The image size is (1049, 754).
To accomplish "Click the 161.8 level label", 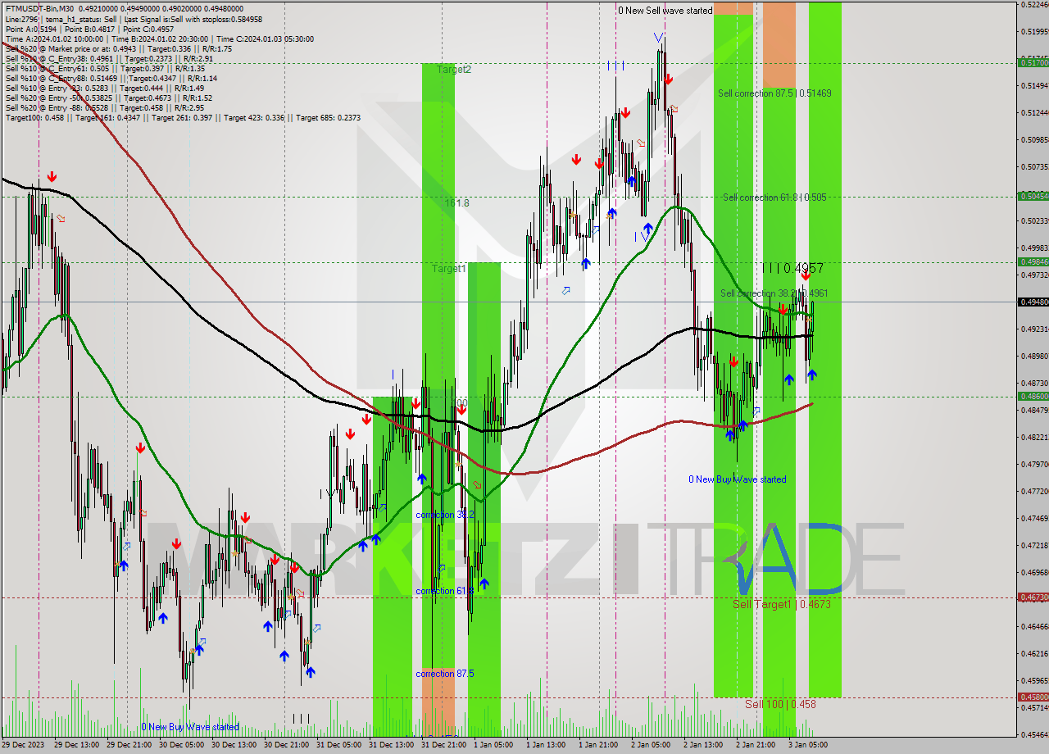I will [457, 202].
